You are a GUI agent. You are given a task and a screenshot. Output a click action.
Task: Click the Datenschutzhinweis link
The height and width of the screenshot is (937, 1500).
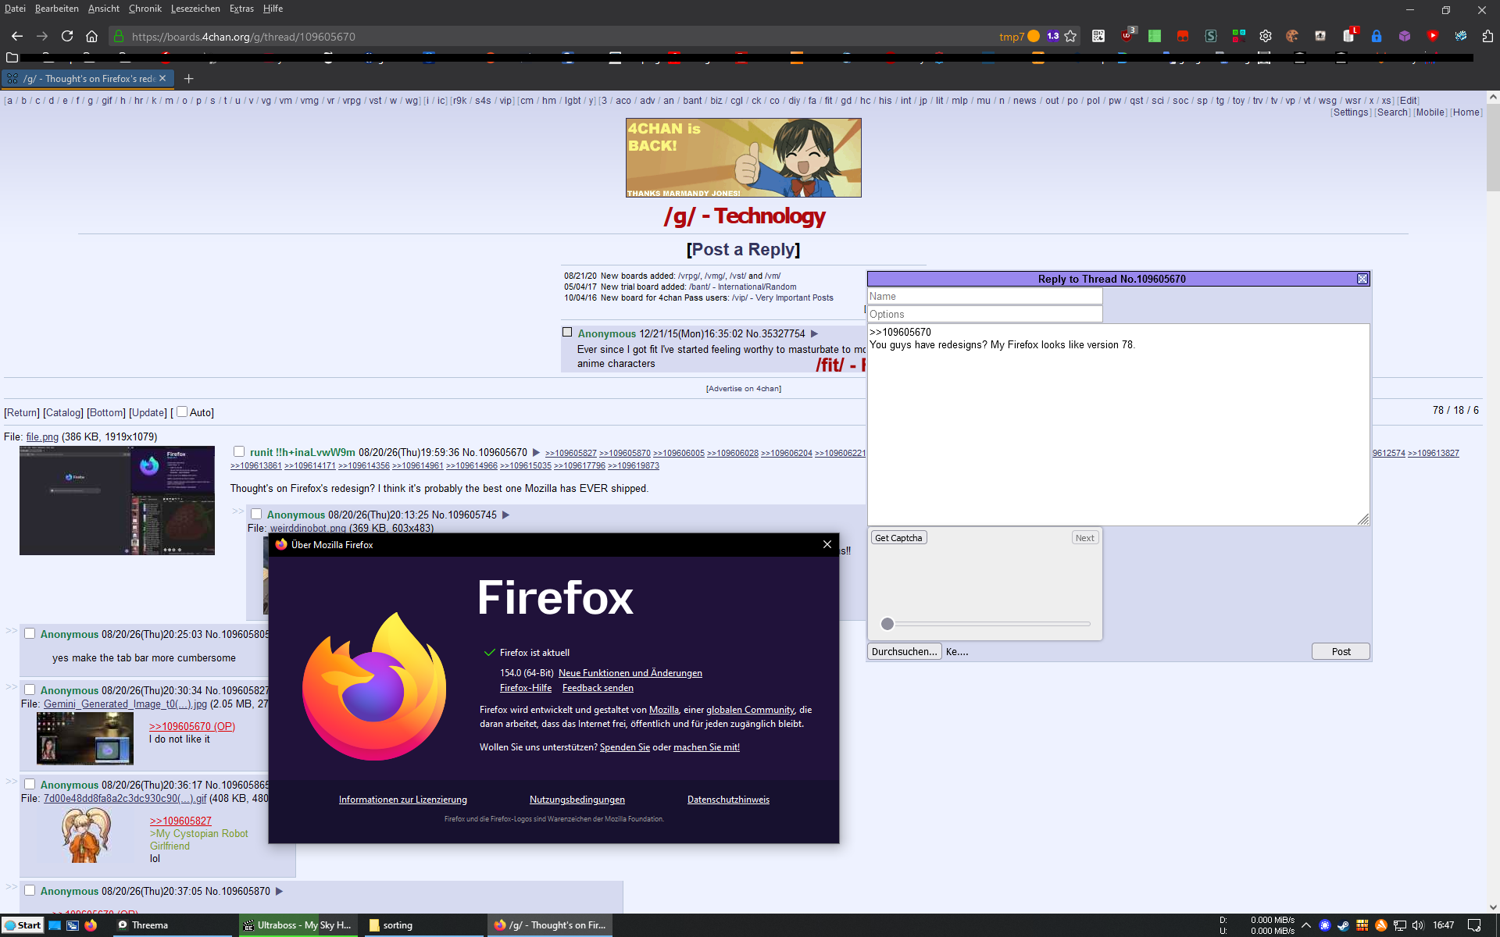point(728,800)
